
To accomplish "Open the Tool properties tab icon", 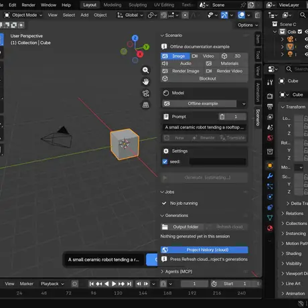I will click(x=270, y=82).
